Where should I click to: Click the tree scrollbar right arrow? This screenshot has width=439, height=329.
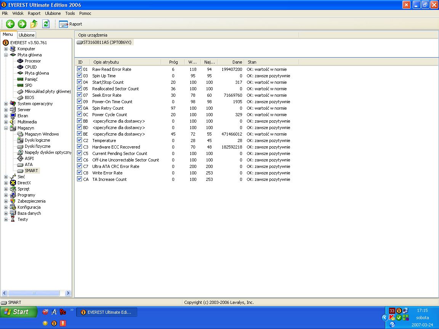pyautogui.click(x=68, y=293)
